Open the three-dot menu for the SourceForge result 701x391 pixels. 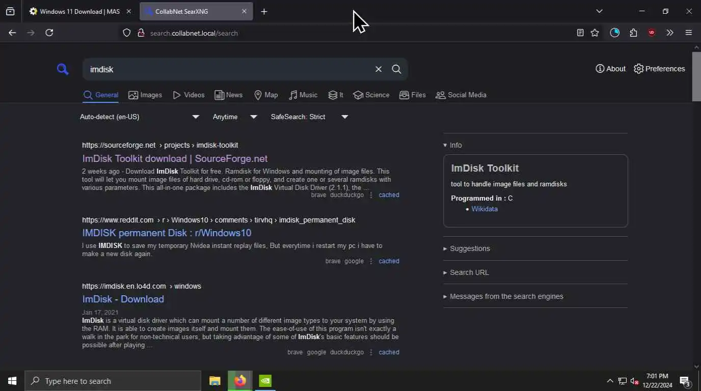(371, 195)
